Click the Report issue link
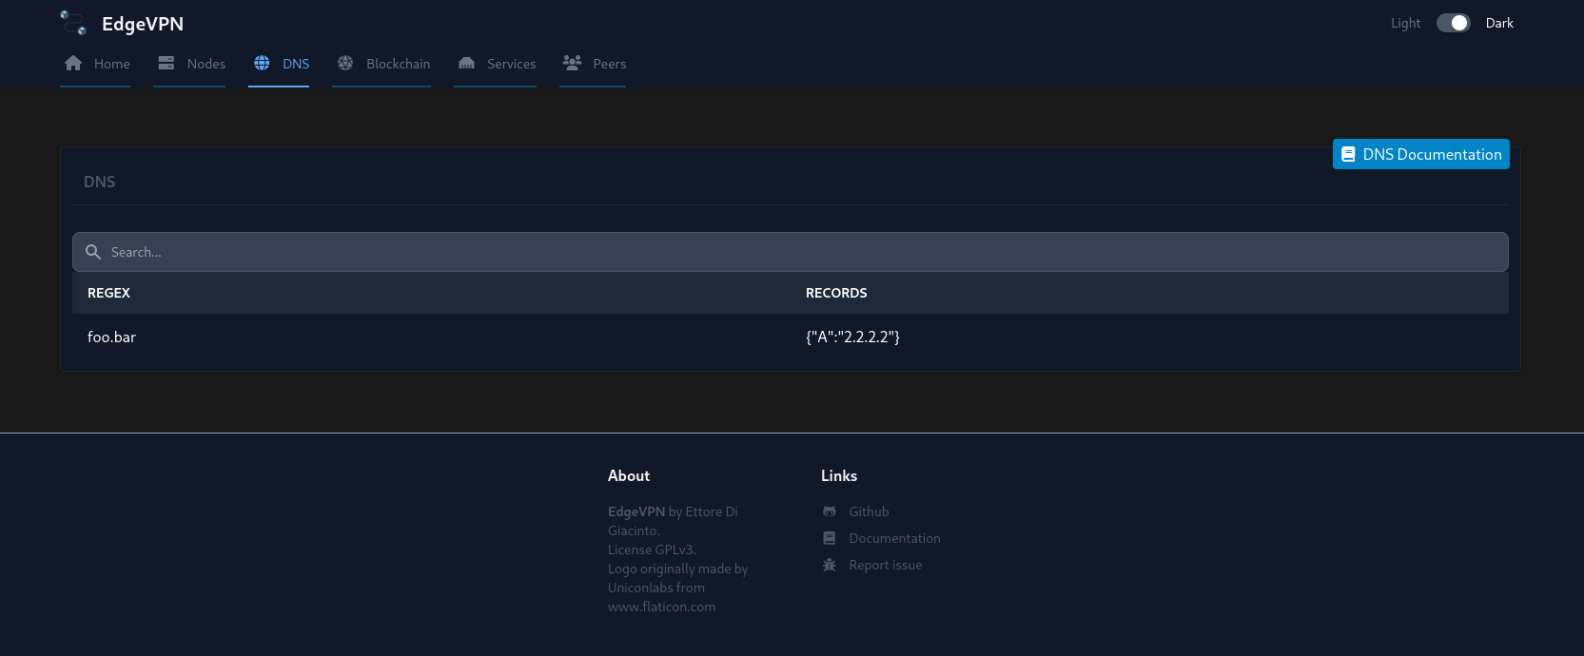The width and height of the screenshot is (1584, 656). [886, 565]
